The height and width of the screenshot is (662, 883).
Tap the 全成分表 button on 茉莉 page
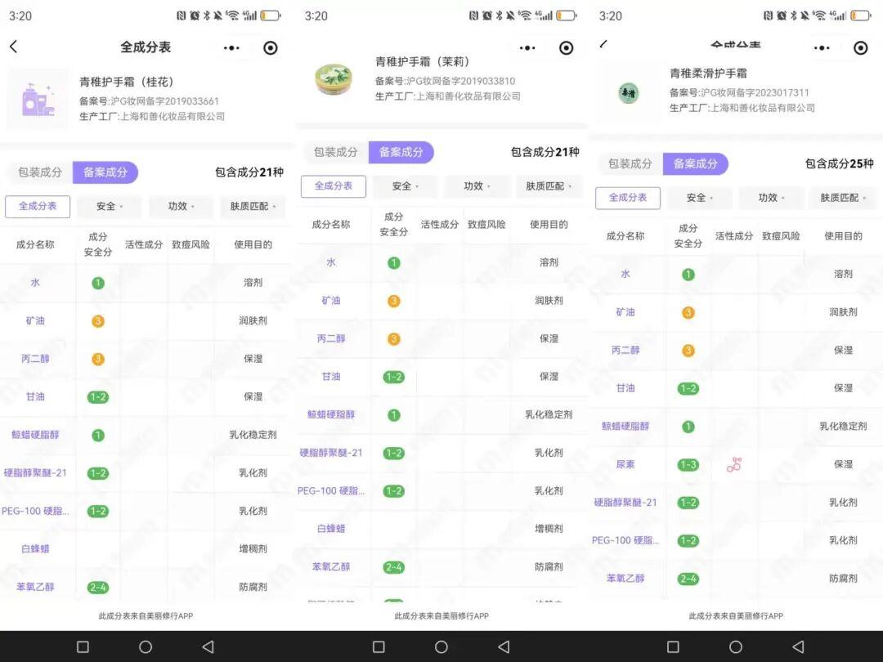(x=333, y=186)
